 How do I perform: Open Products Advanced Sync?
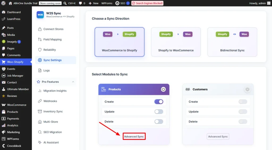click(134, 136)
